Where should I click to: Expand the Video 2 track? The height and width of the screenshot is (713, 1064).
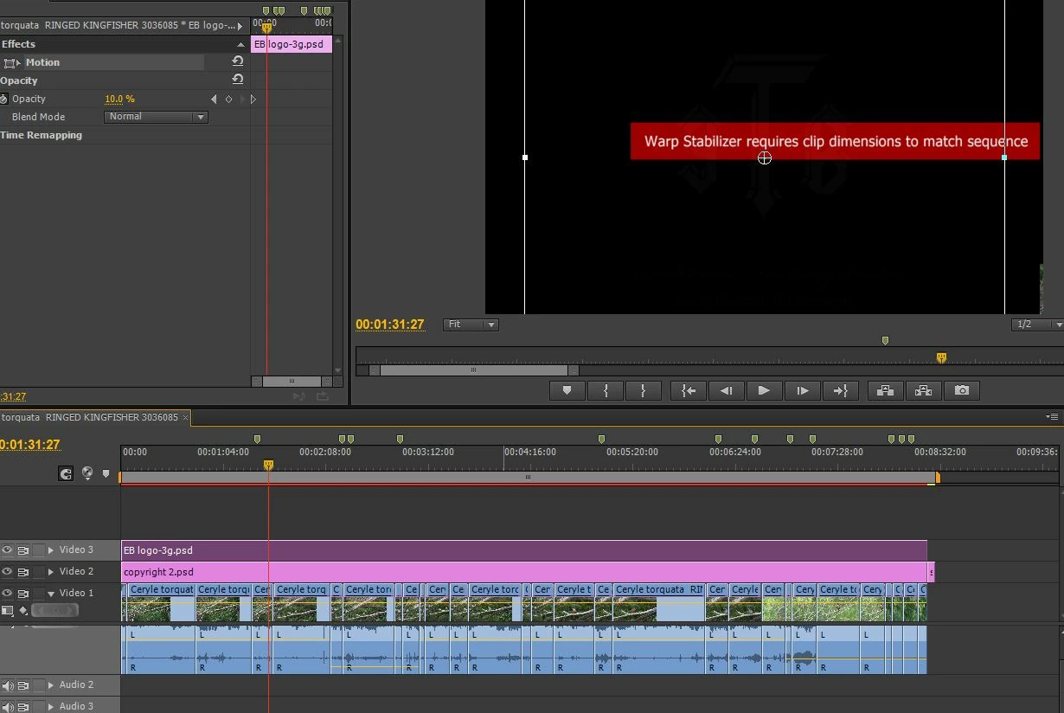pos(51,572)
